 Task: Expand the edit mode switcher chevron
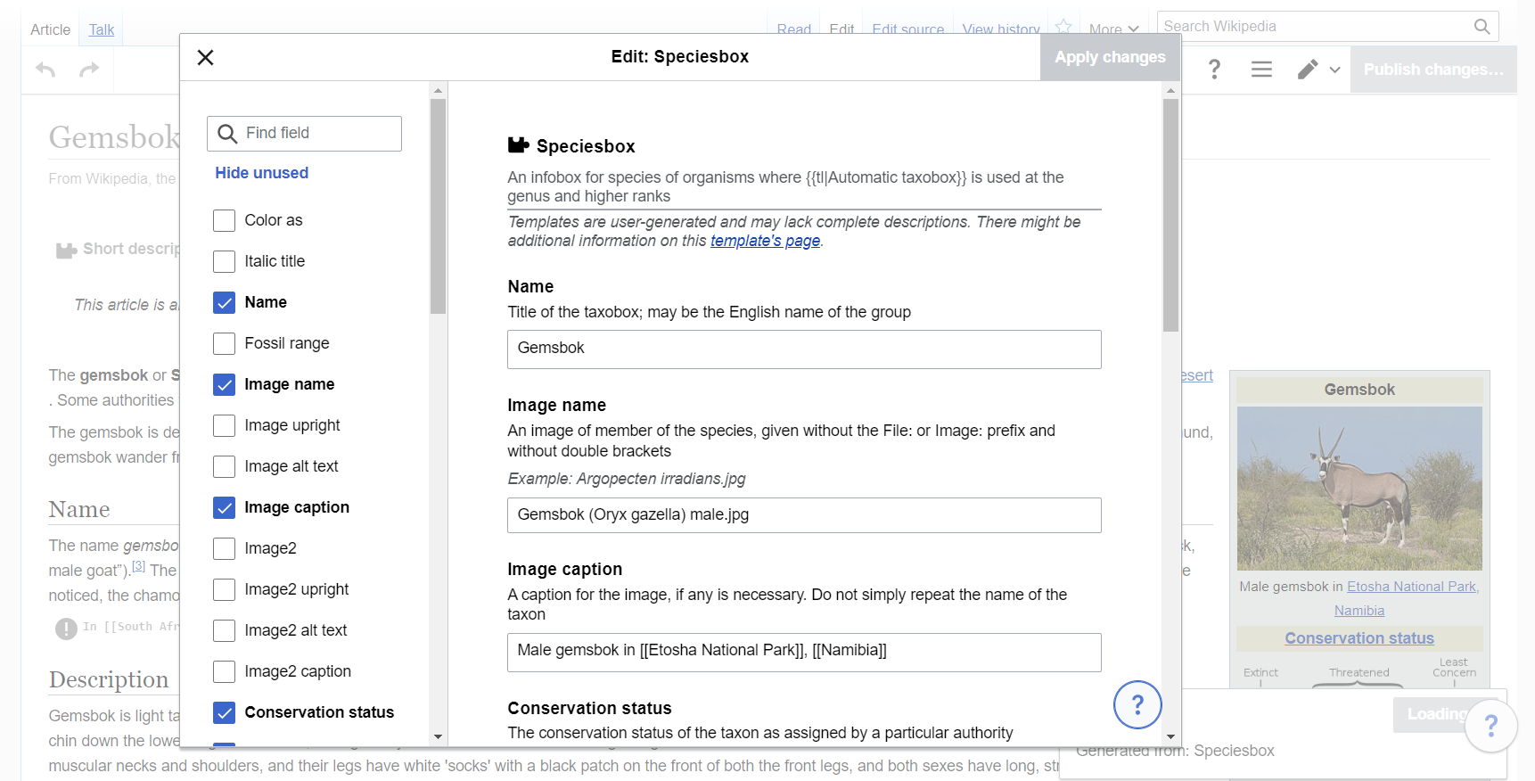(1334, 70)
